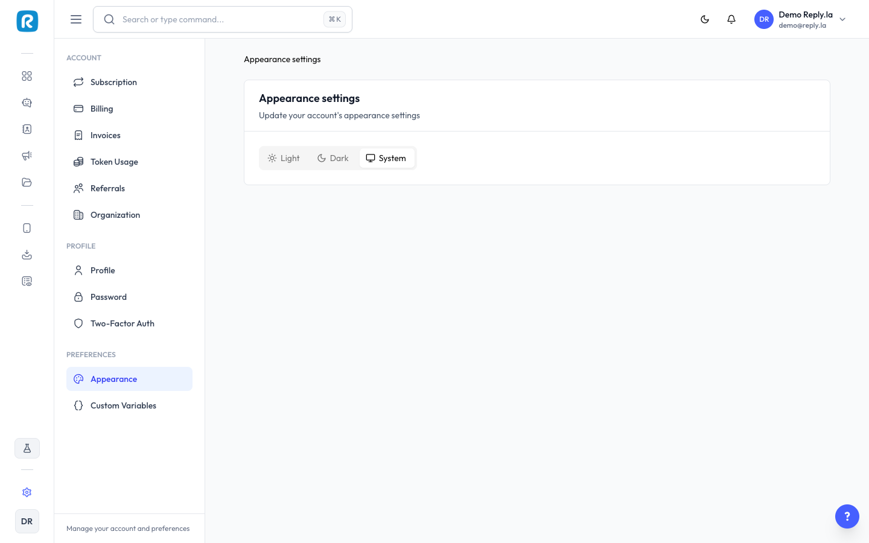Open the list view icon in left rail
The height and width of the screenshot is (543, 869).
[x=27, y=281]
